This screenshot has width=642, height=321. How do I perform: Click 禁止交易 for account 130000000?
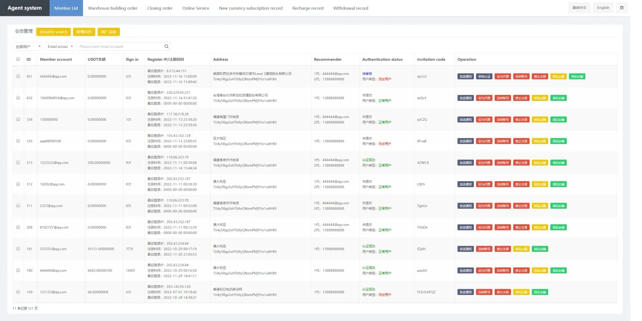click(521, 119)
